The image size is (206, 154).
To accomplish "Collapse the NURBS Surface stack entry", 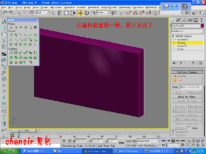I will (x=173, y=36).
